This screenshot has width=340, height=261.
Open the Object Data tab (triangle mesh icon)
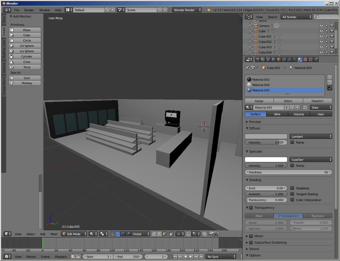pyautogui.click(x=295, y=59)
